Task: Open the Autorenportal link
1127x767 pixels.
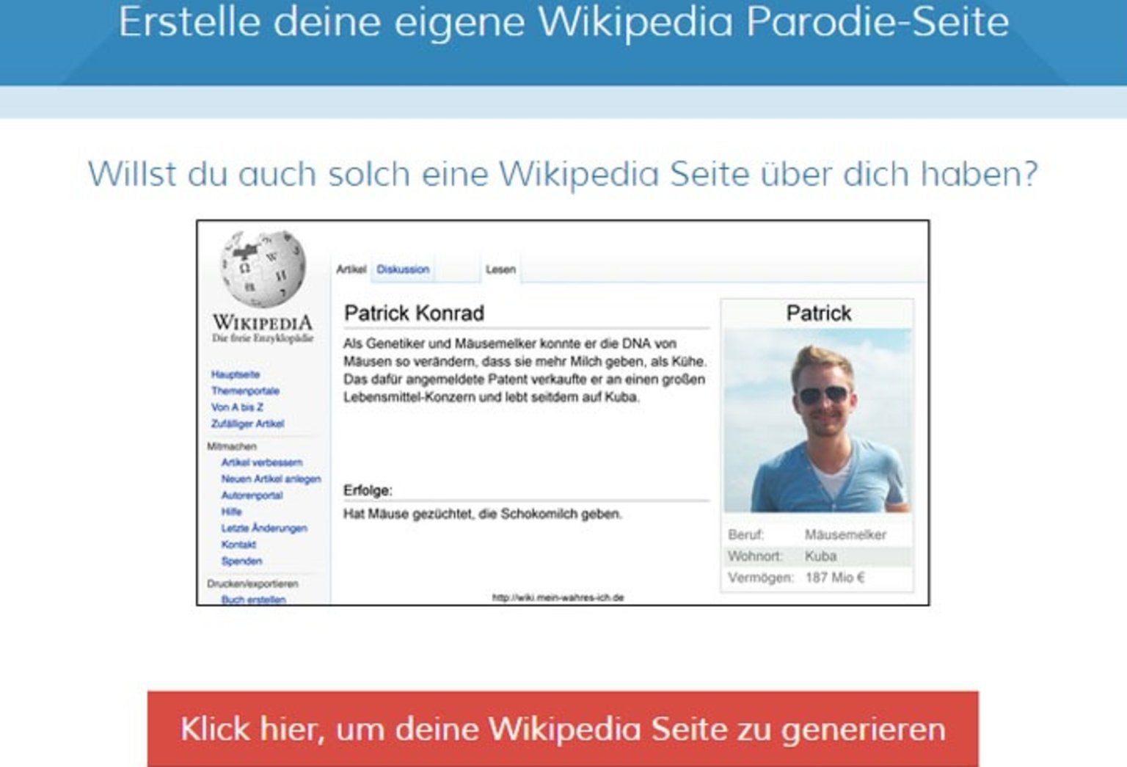Action: pos(252,495)
